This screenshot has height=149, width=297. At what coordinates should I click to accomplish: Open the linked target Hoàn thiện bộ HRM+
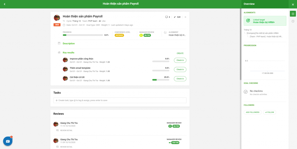pos(265,21)
